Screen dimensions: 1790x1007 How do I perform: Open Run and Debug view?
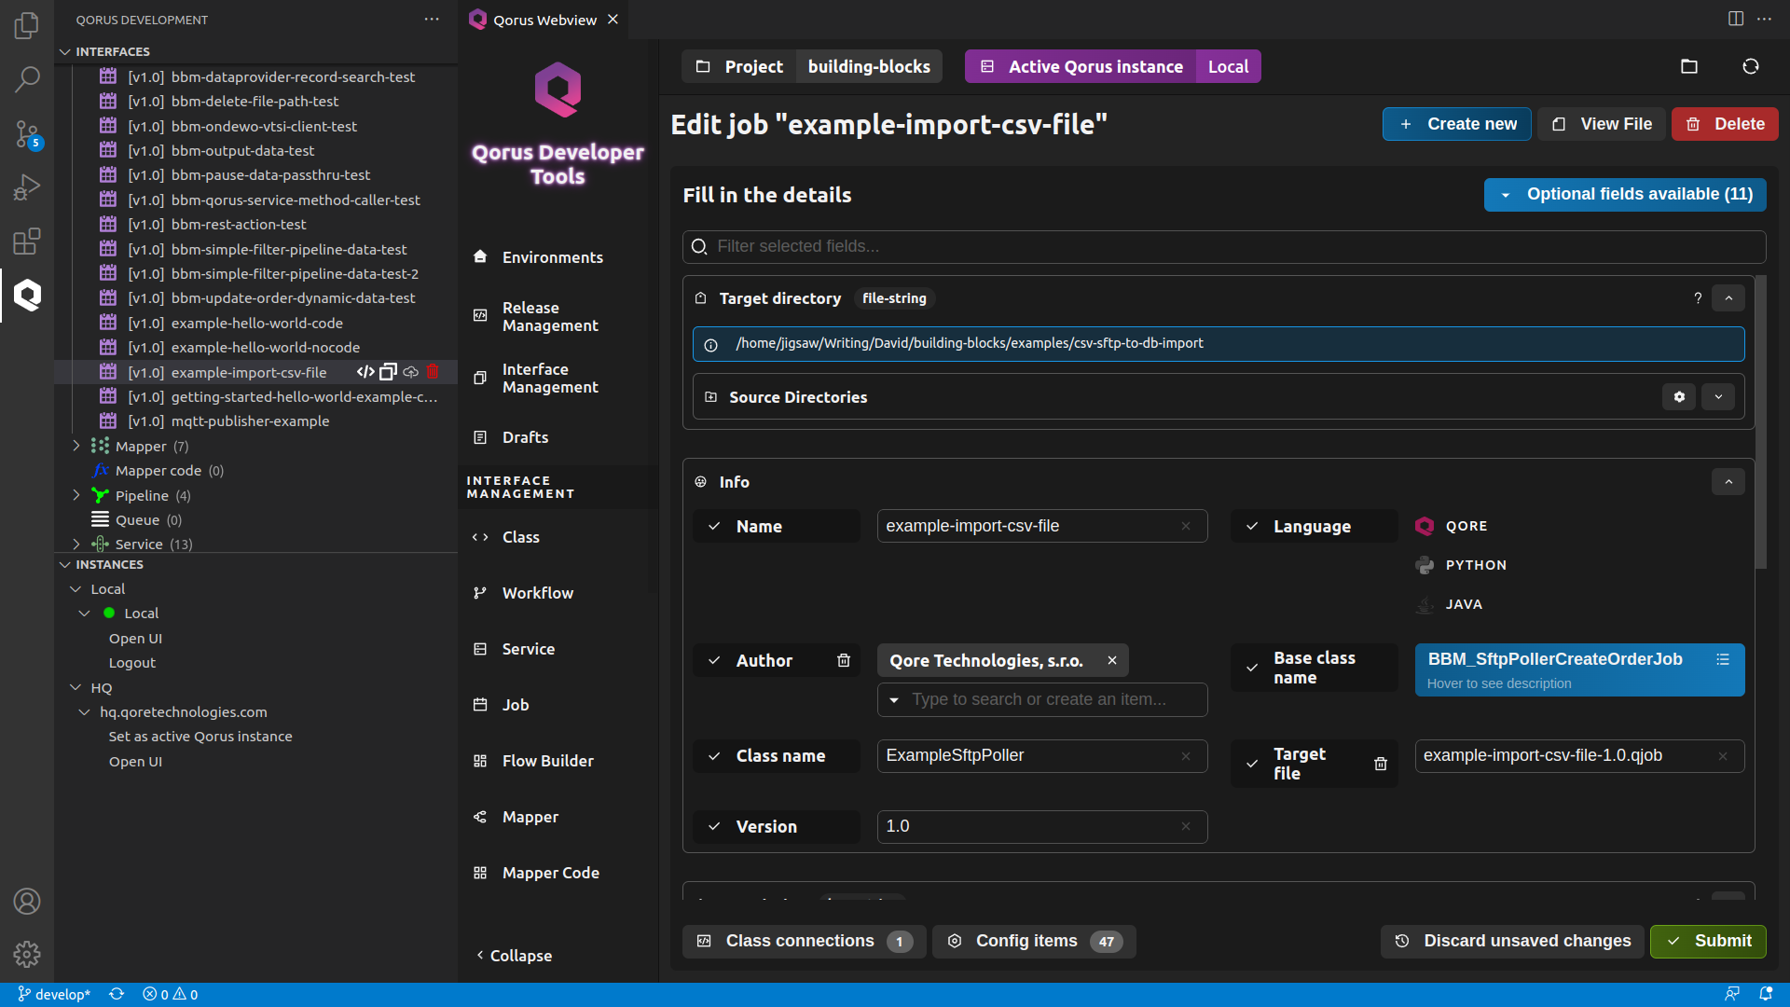pos(27,187)
